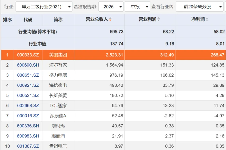The width and height of the screenshot is (226, 150).
Task: Click the 排序 column header
Action: (x=7, y=20)
